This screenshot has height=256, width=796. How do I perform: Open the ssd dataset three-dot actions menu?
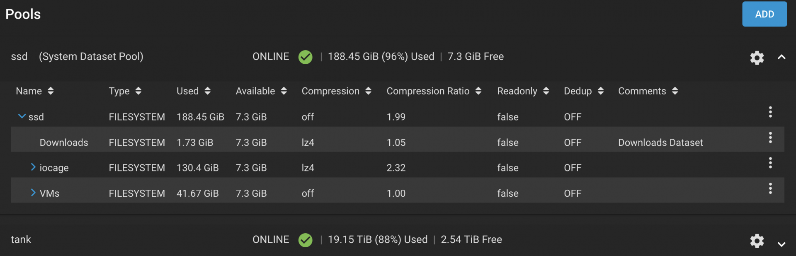770,112
